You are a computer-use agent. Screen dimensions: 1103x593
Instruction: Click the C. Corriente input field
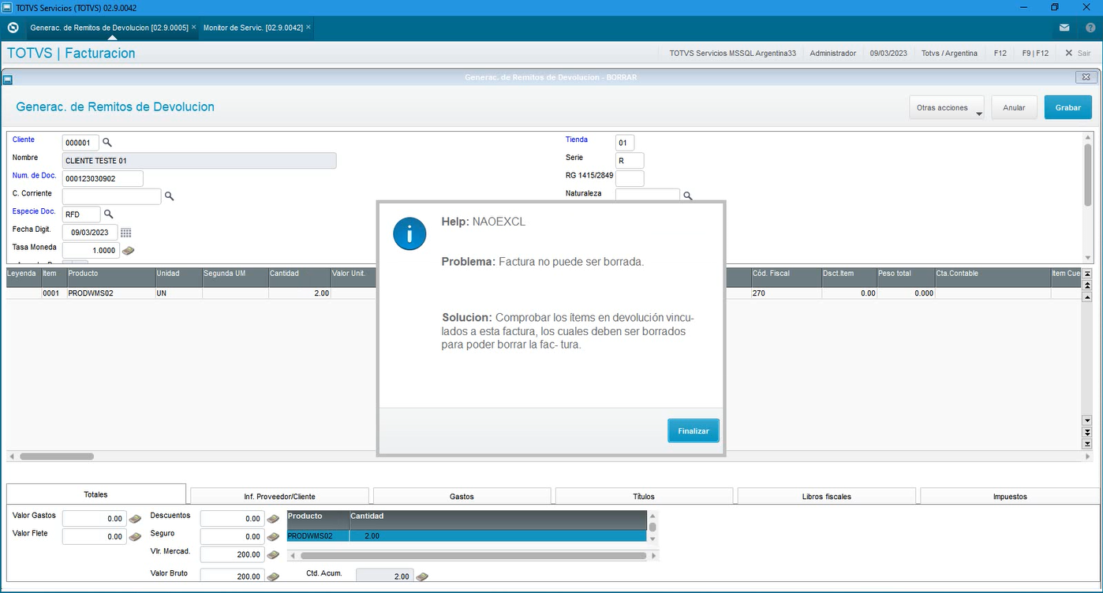pos(111,196)
